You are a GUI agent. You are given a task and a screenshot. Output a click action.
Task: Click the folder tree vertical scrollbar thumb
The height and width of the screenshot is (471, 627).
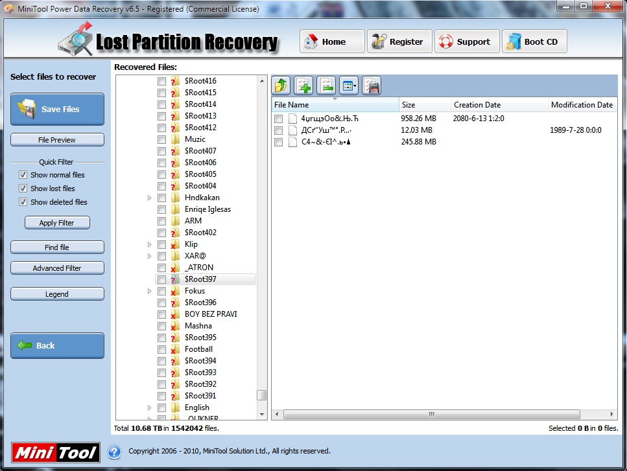pyautogui.click(x=262, y=395)
